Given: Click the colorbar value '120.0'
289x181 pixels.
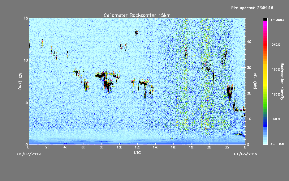Looking at the screenshot, I should pos(276,94).
